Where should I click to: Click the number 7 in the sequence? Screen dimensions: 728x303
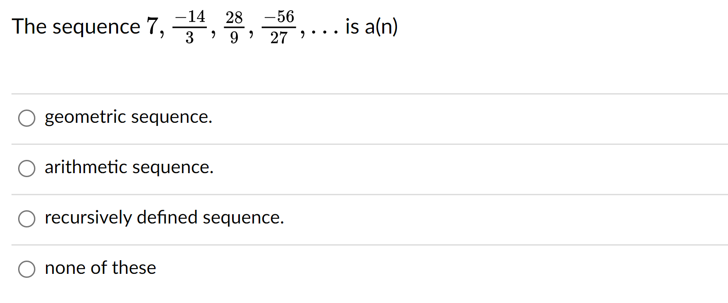coord(152,27)
